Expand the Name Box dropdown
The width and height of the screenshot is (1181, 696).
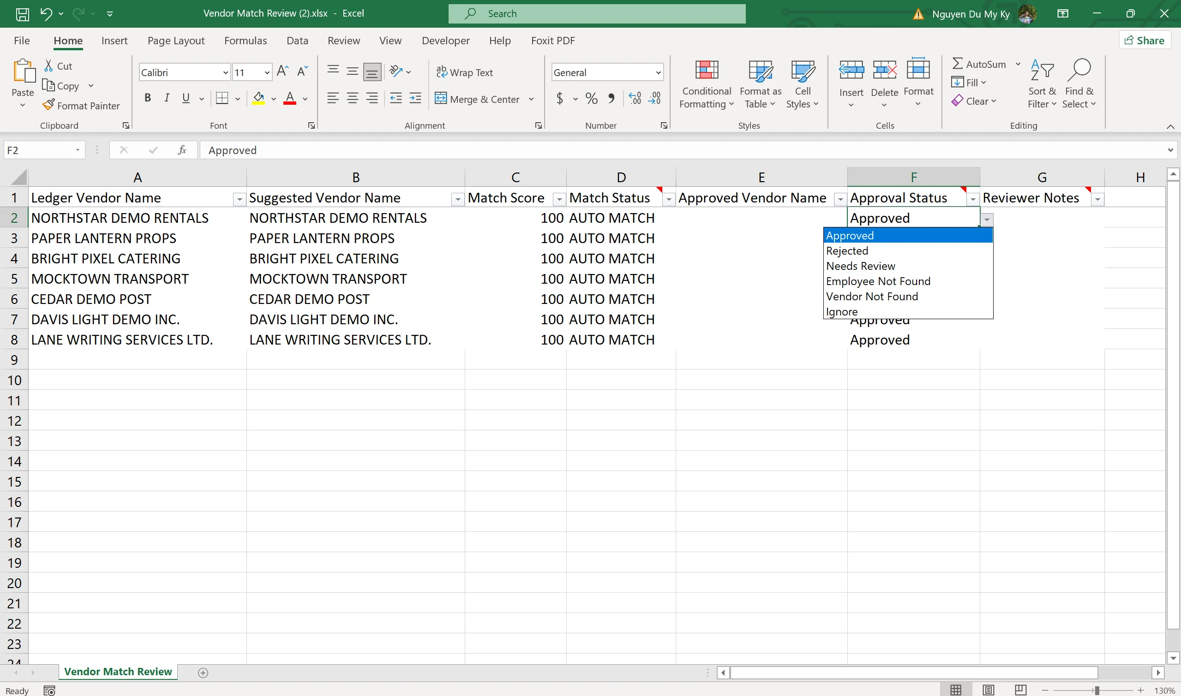click(x=78, y=150)
